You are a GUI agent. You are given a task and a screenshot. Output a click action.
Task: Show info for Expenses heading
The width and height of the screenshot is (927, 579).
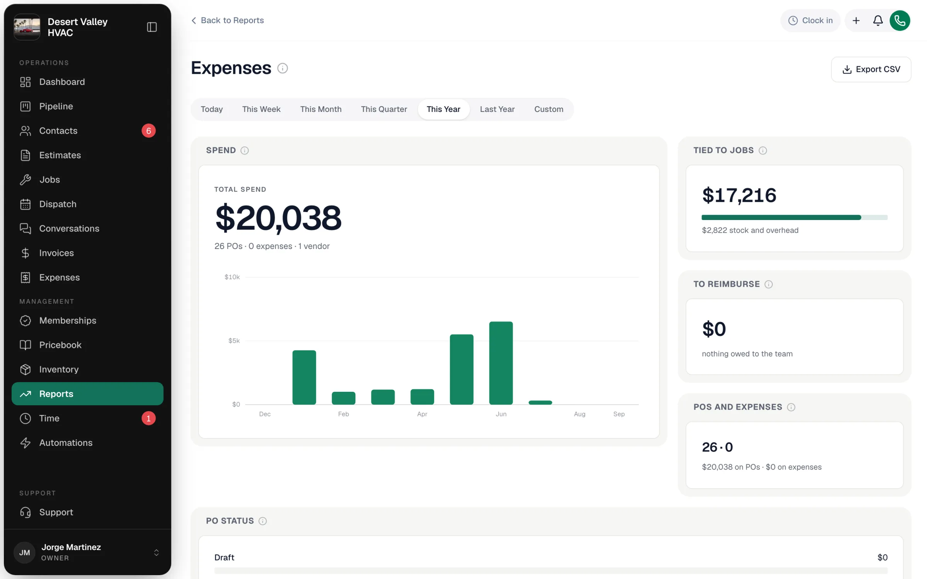(282, 68)
